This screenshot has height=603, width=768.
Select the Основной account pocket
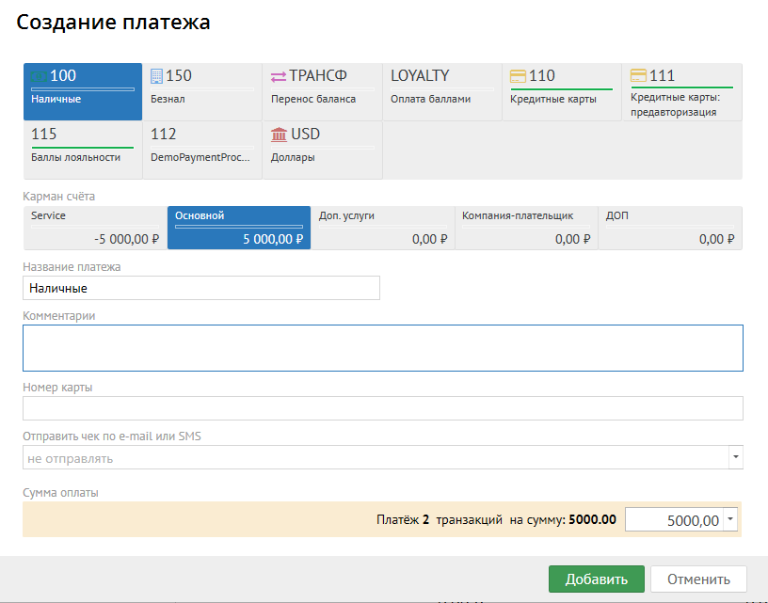[238, 229]
